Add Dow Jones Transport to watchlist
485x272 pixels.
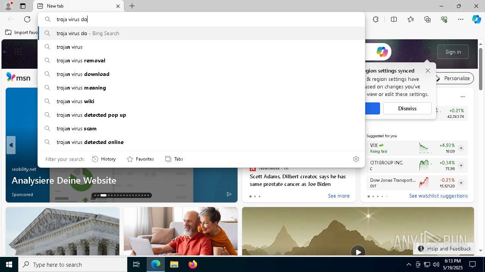[x=461, y=183]
